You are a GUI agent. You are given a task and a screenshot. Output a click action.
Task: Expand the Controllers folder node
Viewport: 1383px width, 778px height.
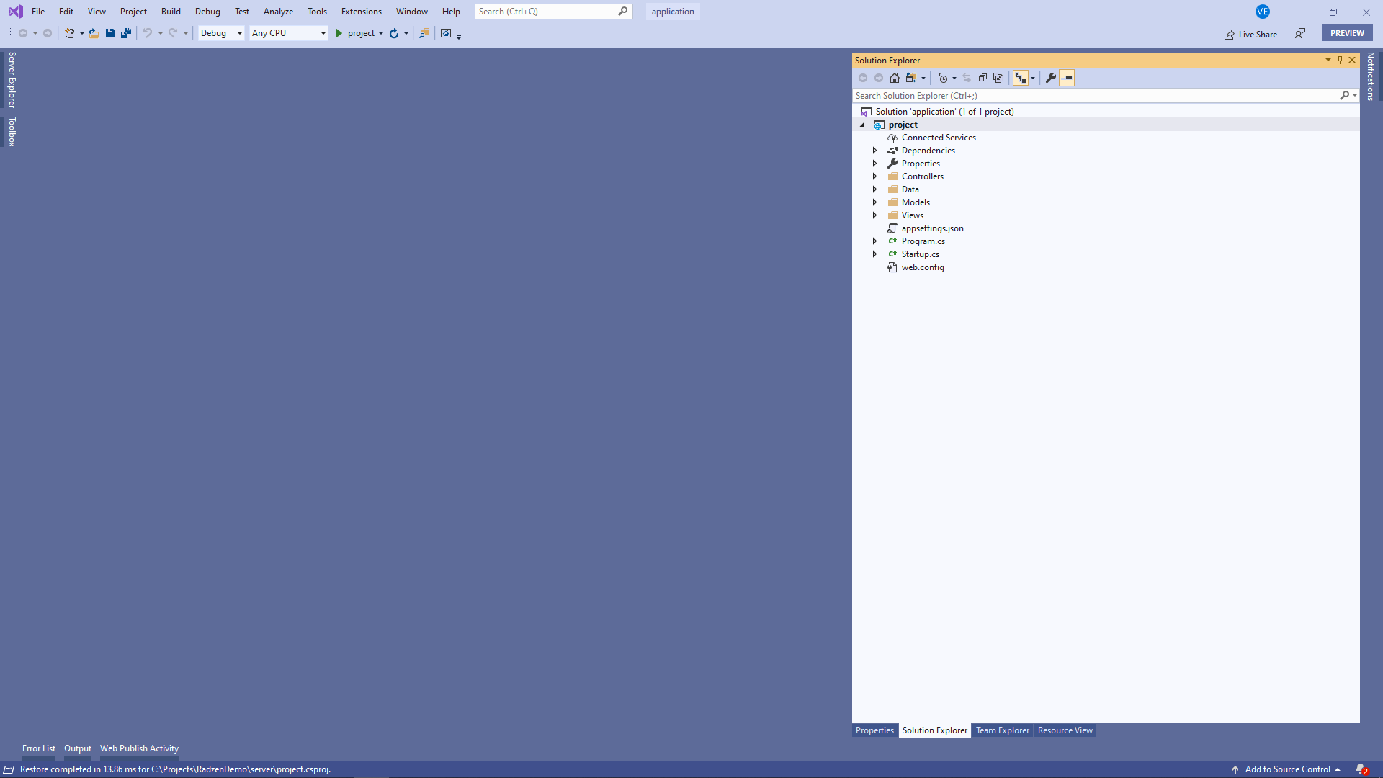click(x=874, y=176)
